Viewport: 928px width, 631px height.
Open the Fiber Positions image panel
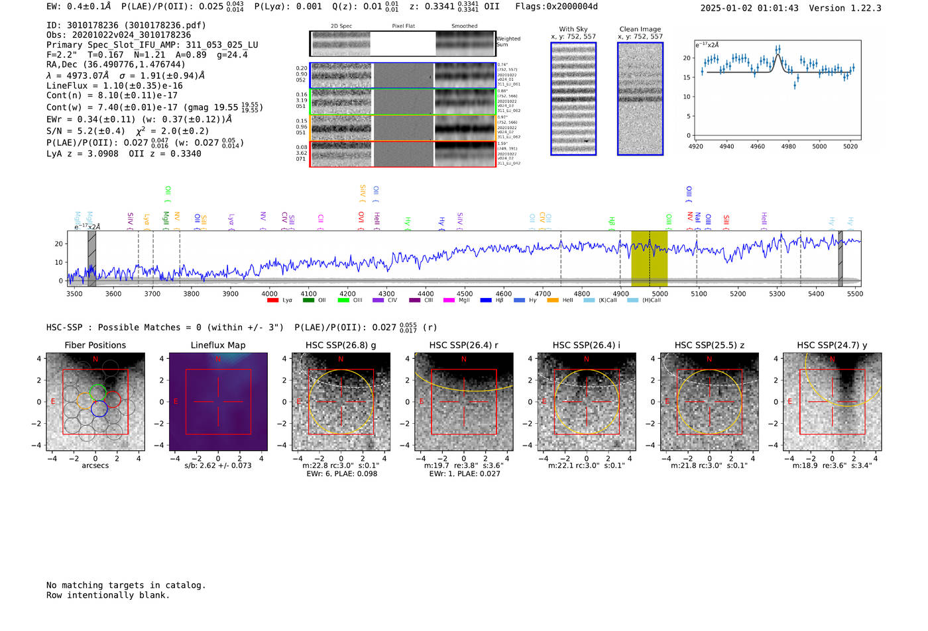coord(95,402)
